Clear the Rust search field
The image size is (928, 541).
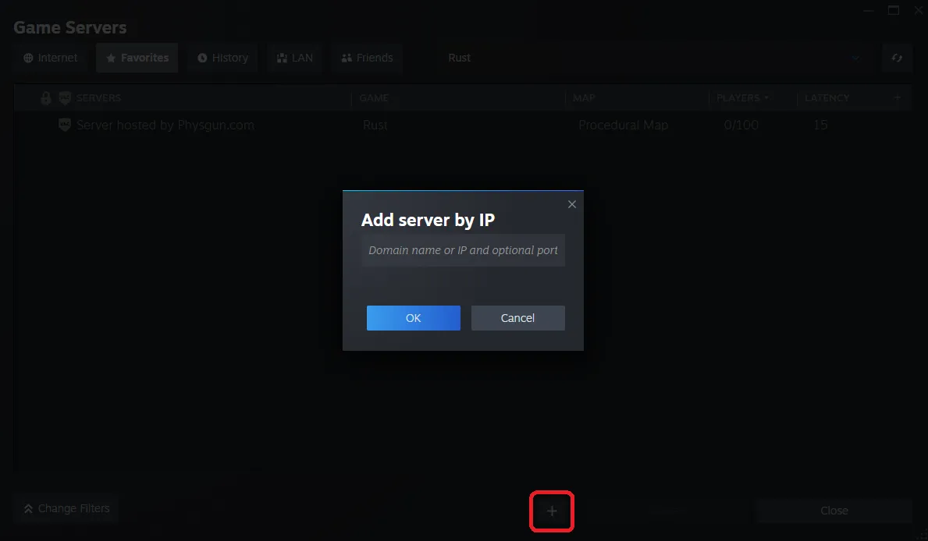point(855,58)
